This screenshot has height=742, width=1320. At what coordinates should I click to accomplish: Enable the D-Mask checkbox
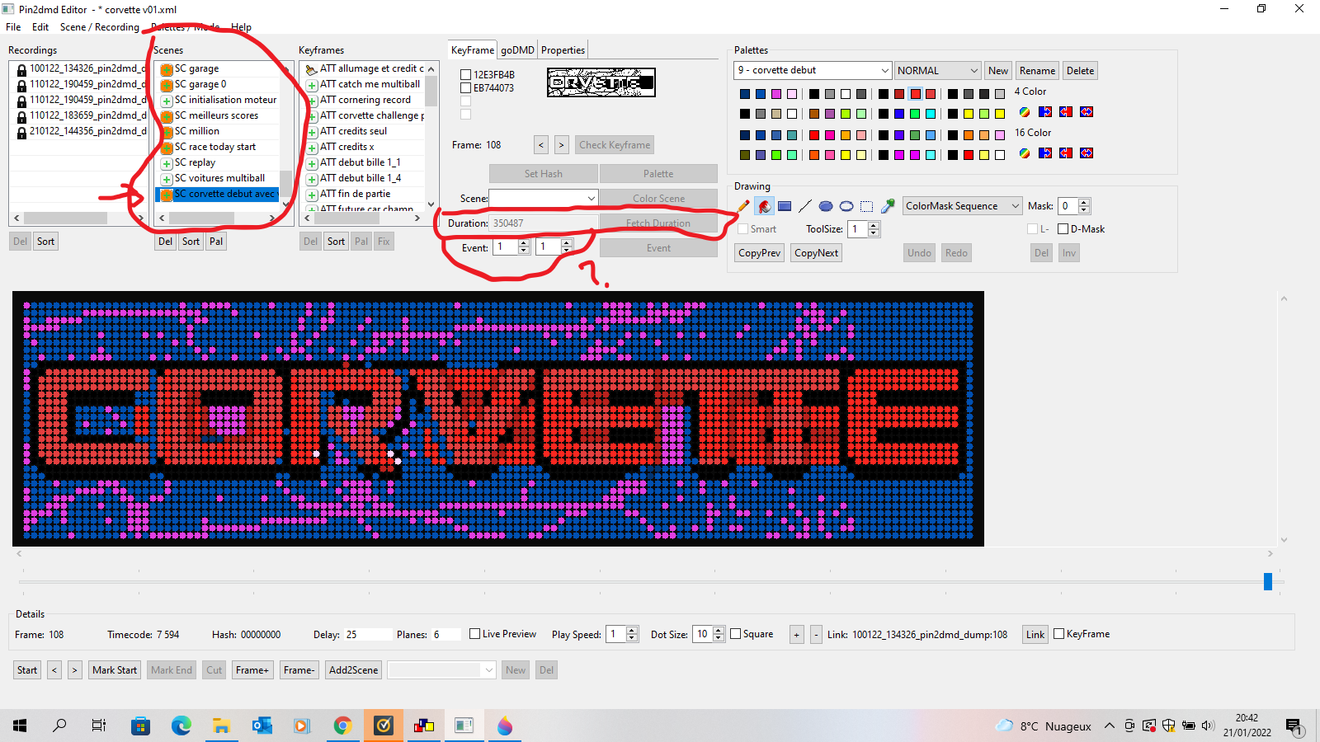coord(1063,229)
